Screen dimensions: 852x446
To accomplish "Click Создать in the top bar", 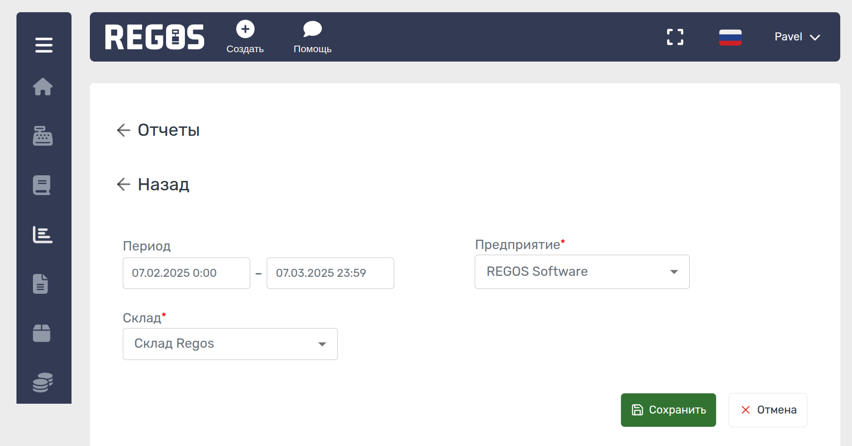I will (x=245, y=37).
